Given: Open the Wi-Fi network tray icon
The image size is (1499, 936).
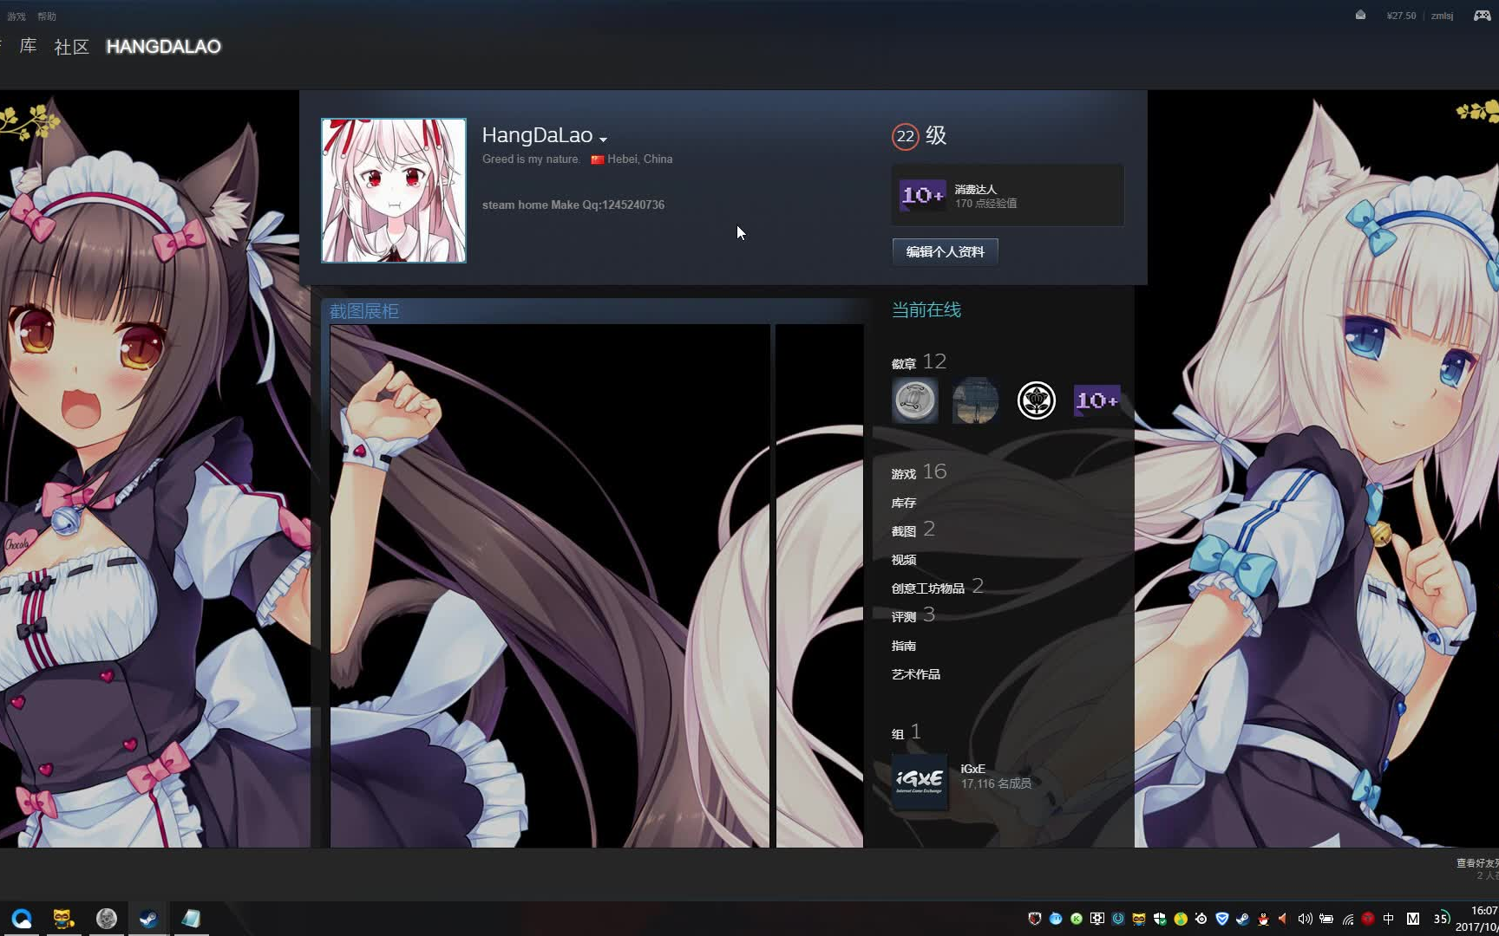Looking at the screenshot, I should 1348,919.
